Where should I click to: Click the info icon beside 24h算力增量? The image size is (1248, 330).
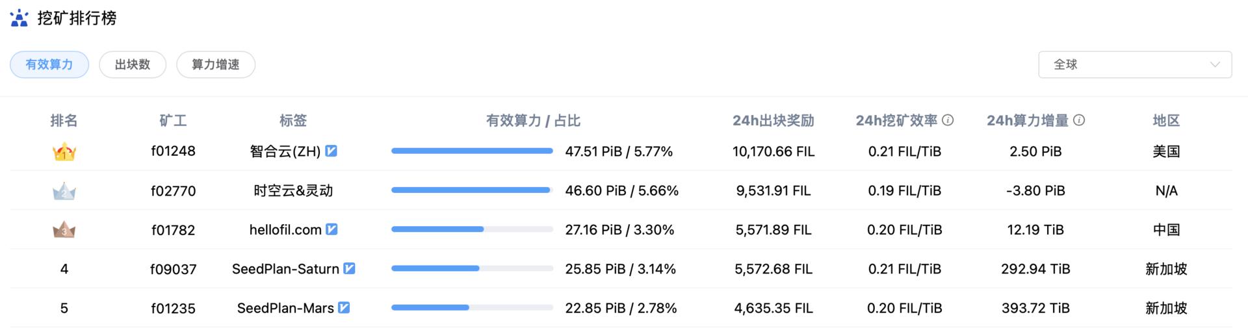[x=1079, y=120]
